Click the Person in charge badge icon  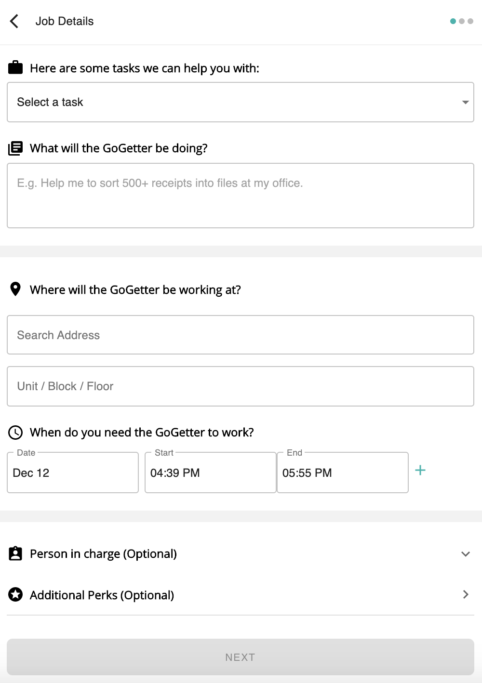pos(15,553)
